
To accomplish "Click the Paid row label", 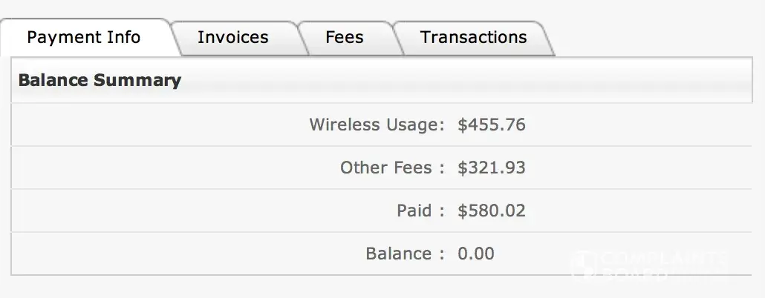I will tap(414, 211).
